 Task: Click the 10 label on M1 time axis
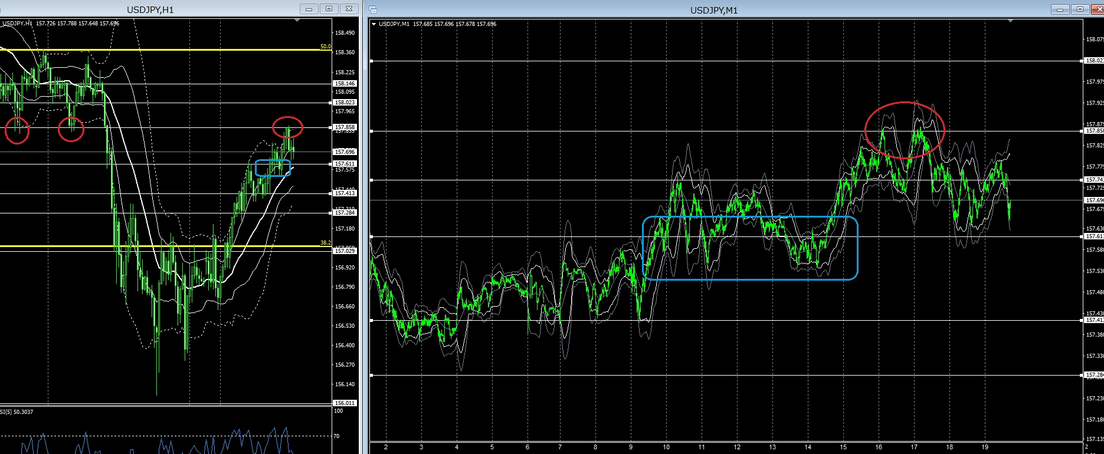pos(666,447)
